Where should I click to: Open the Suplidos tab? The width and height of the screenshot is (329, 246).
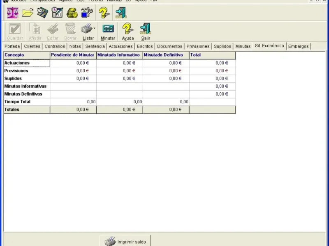pos(222,46)
